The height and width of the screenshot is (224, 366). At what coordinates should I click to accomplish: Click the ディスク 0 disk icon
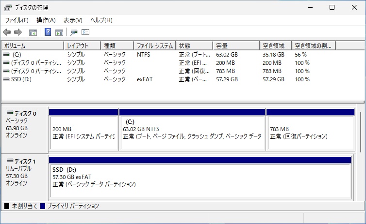tap(10, 113)
